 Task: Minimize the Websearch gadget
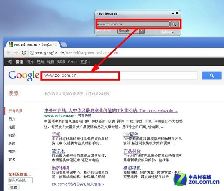[x=172, y=13]
